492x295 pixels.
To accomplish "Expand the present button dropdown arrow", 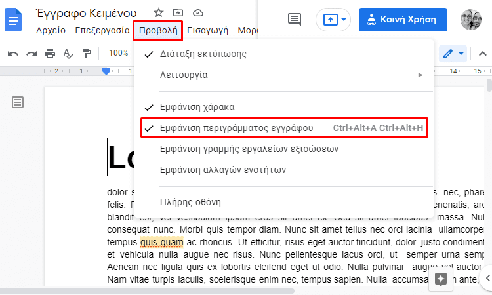I will click(344, 20).
